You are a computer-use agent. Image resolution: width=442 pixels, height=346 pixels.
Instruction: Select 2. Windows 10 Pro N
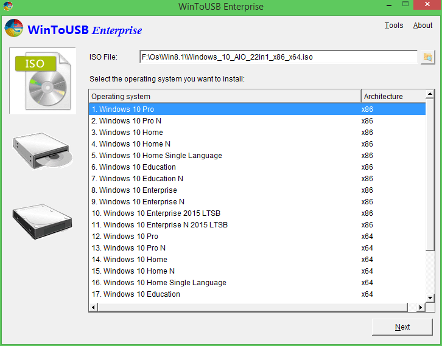[x=257, y=121]
